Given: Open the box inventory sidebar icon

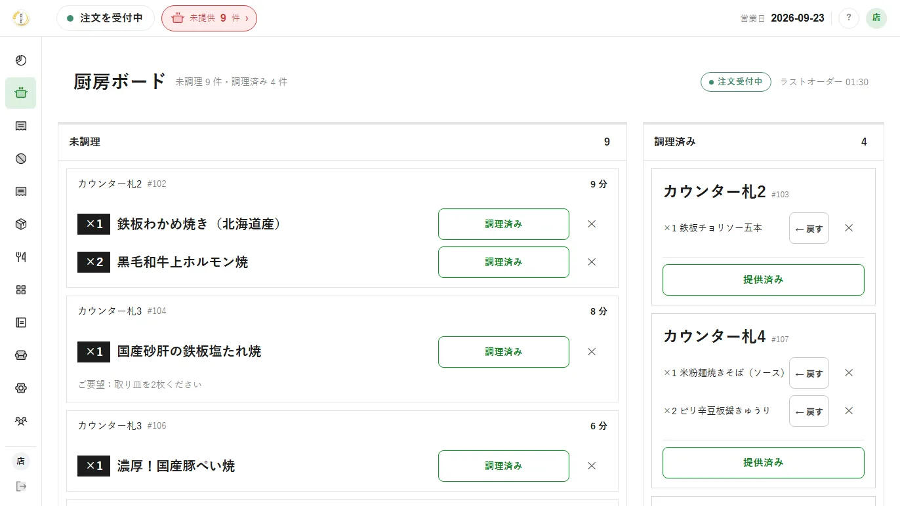Looking at the screenshot, I should [21, 224].
